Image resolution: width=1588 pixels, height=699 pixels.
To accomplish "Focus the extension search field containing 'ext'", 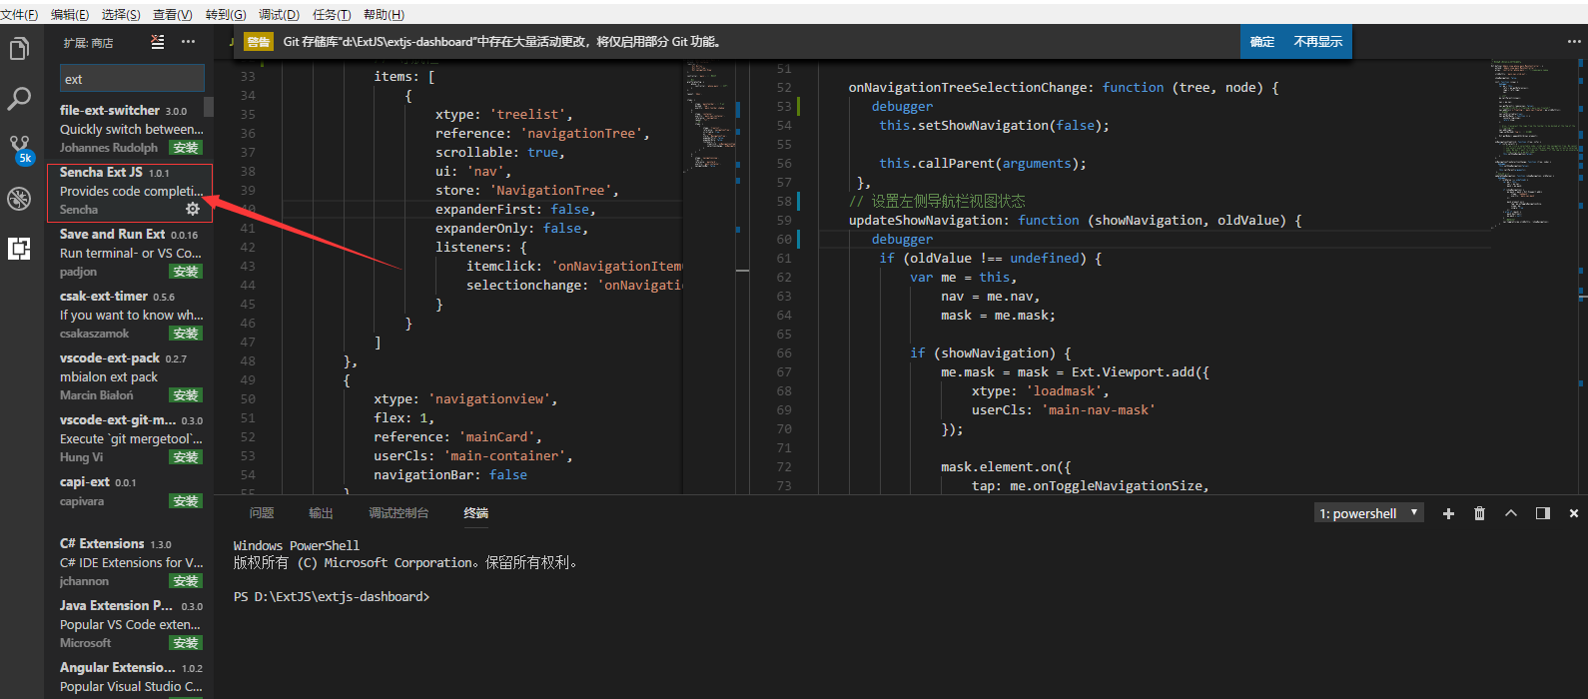I will (132, 79).
